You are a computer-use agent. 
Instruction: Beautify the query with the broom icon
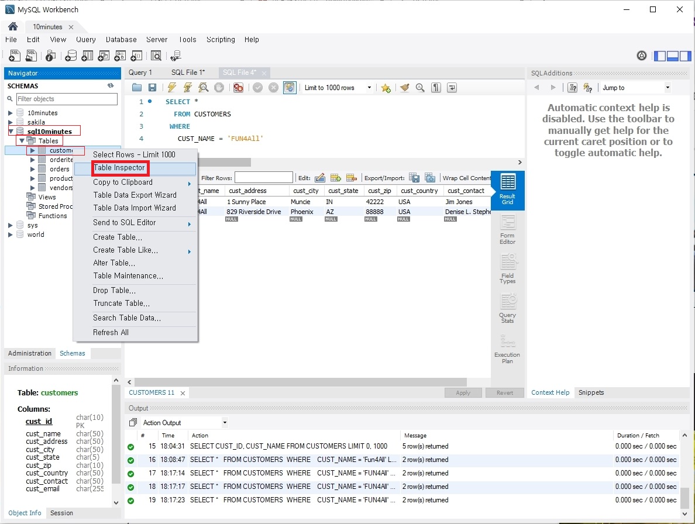[405, 88]
